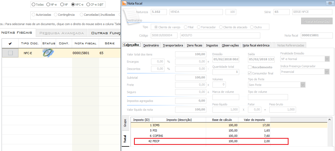Select the CF-e S@T radio filter
The height and width of the screenshot is (151, 335).
pos(88,5)
